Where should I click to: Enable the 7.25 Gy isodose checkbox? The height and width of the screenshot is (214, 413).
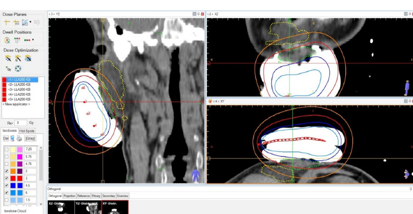pyautogui.click(x=6, y=150)
